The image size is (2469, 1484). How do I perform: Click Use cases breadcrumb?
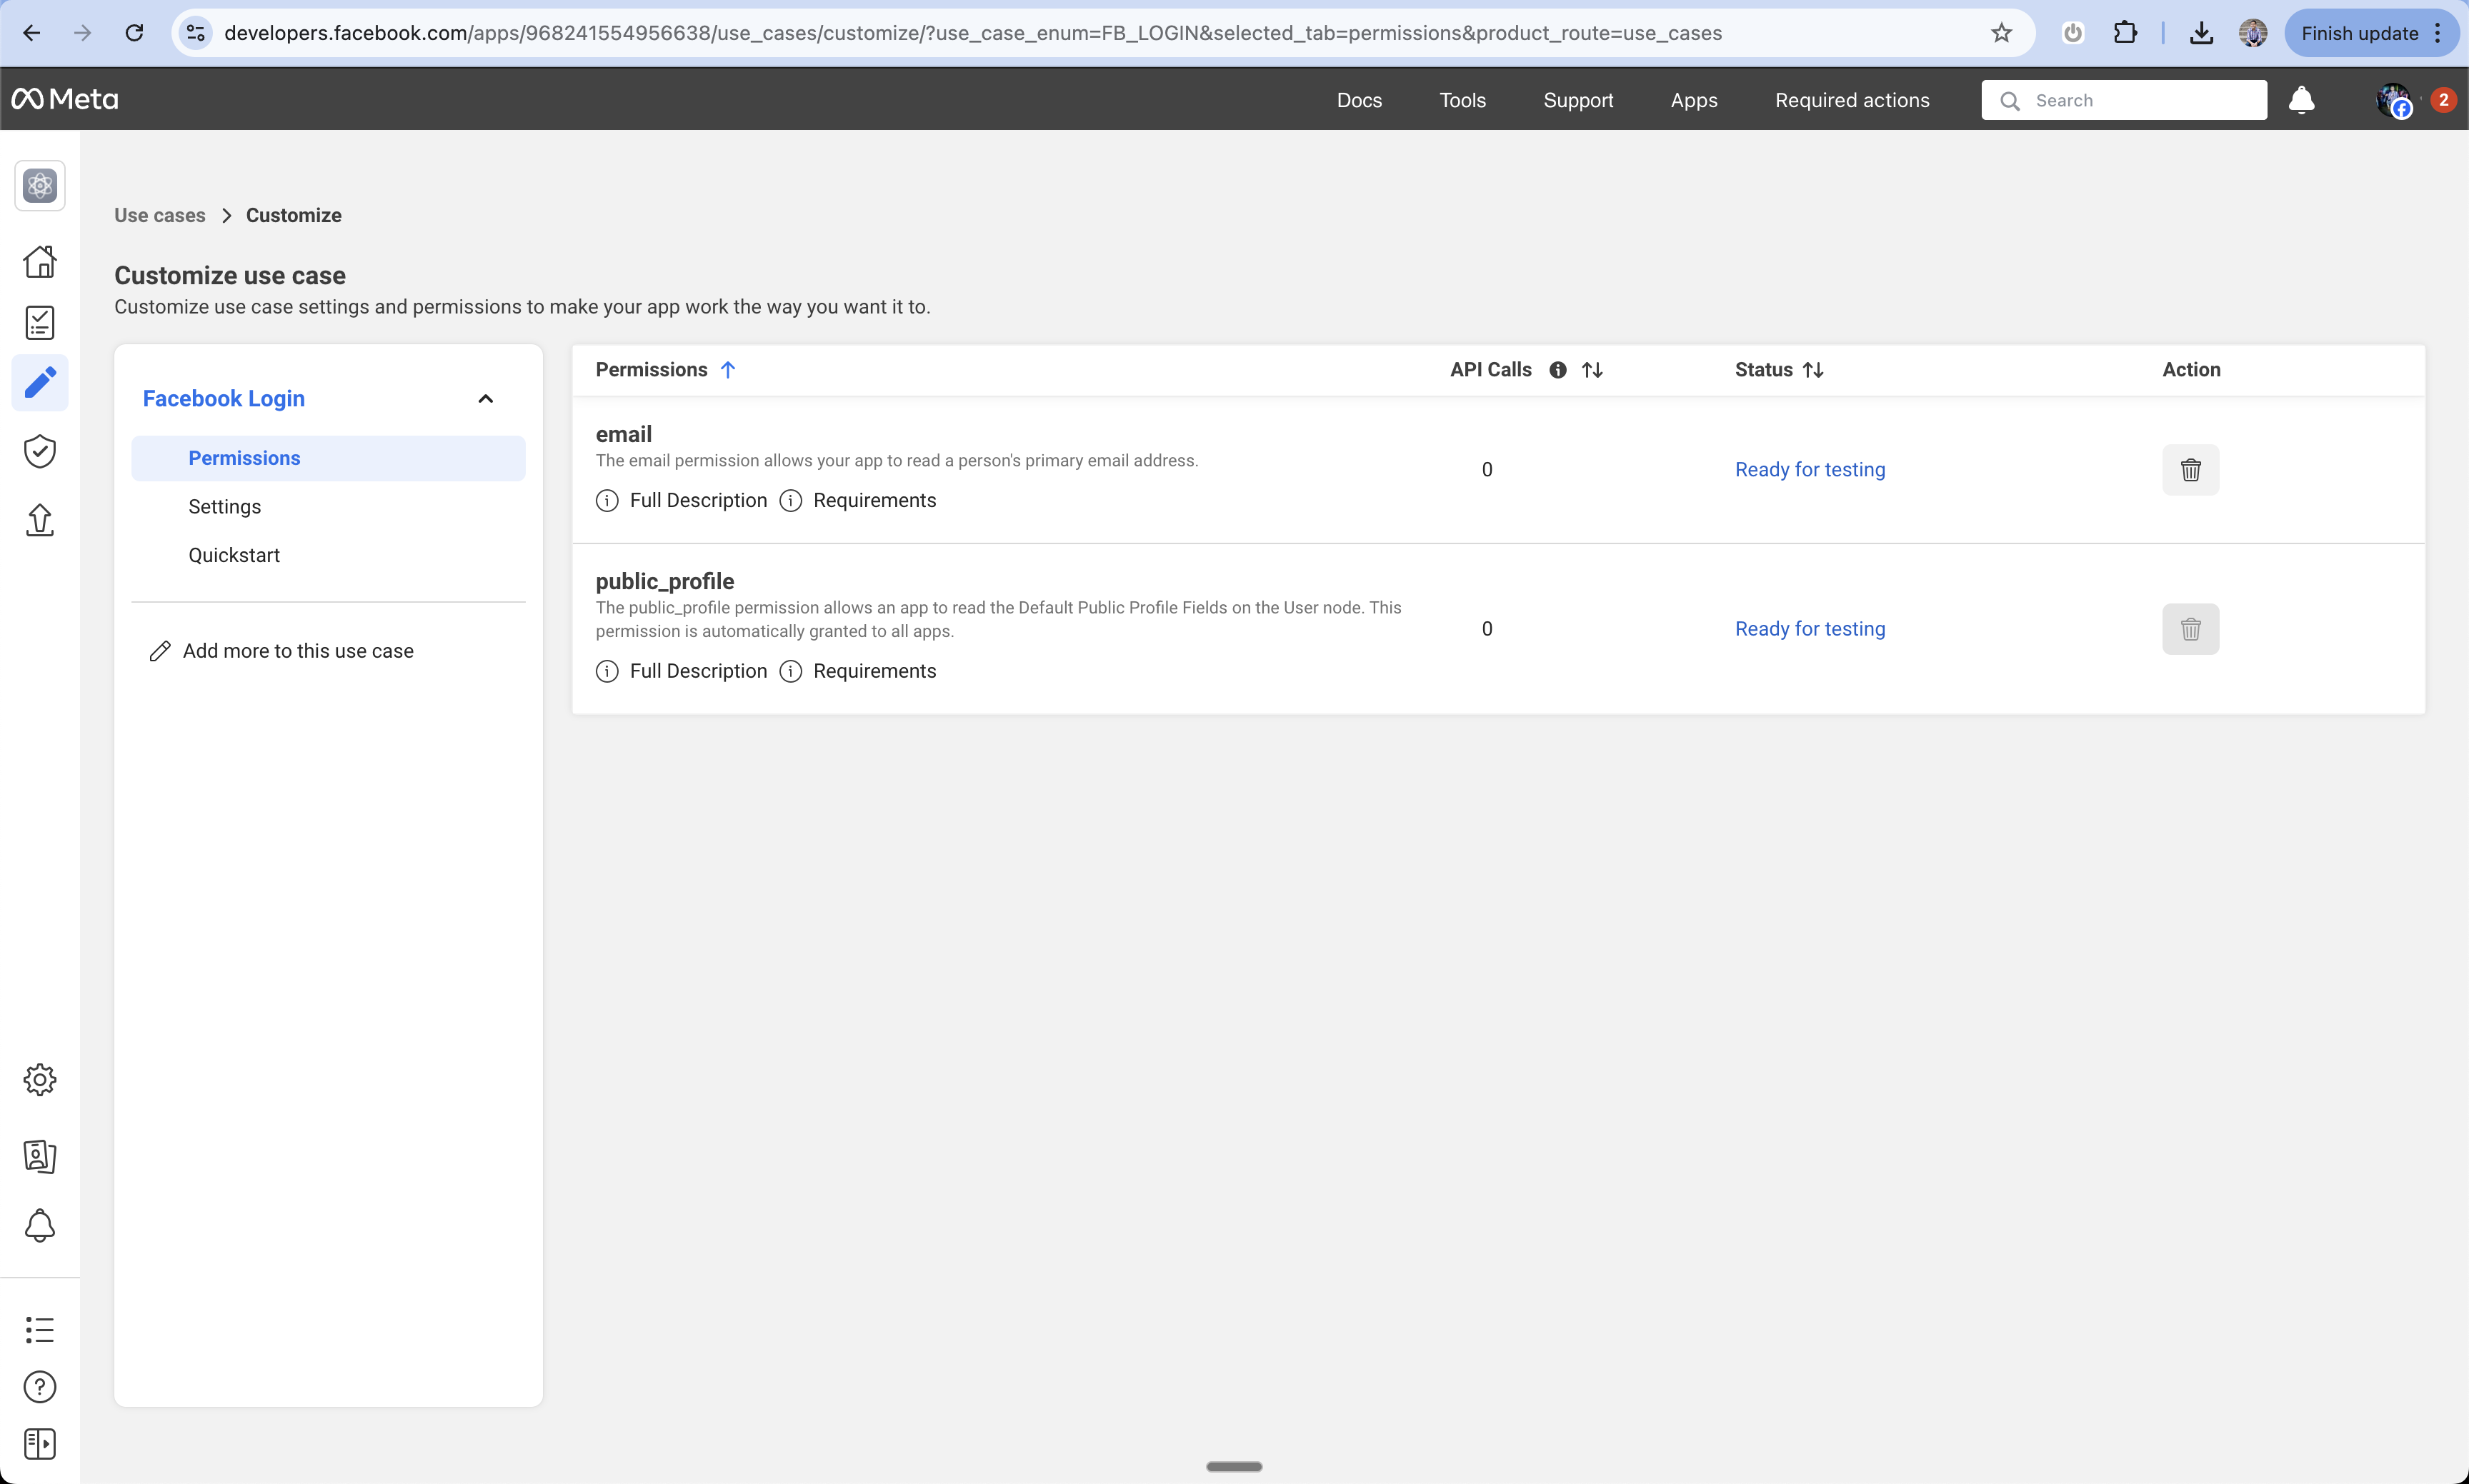pos(159,215)
